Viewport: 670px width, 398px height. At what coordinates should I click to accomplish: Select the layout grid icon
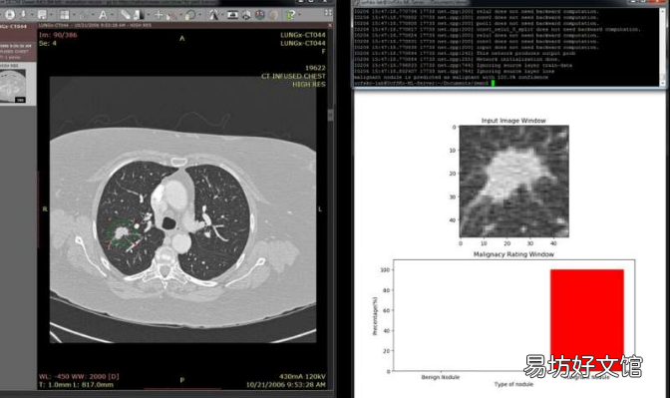[x=65, y=15]
